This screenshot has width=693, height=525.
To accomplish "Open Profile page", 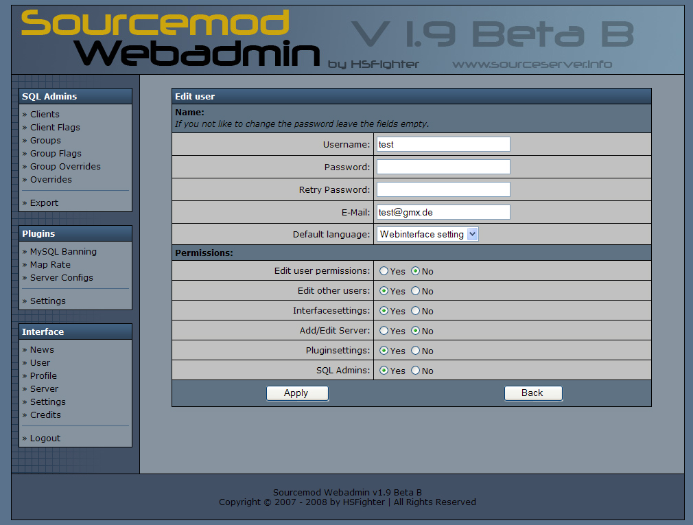I will pos(43,375).
